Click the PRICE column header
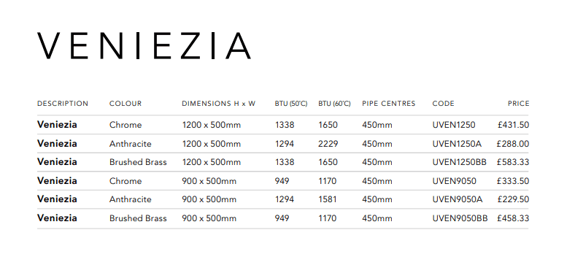 point(518,104)
